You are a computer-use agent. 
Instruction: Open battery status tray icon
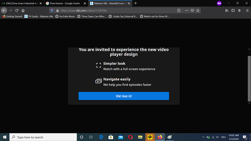(208, 137)
